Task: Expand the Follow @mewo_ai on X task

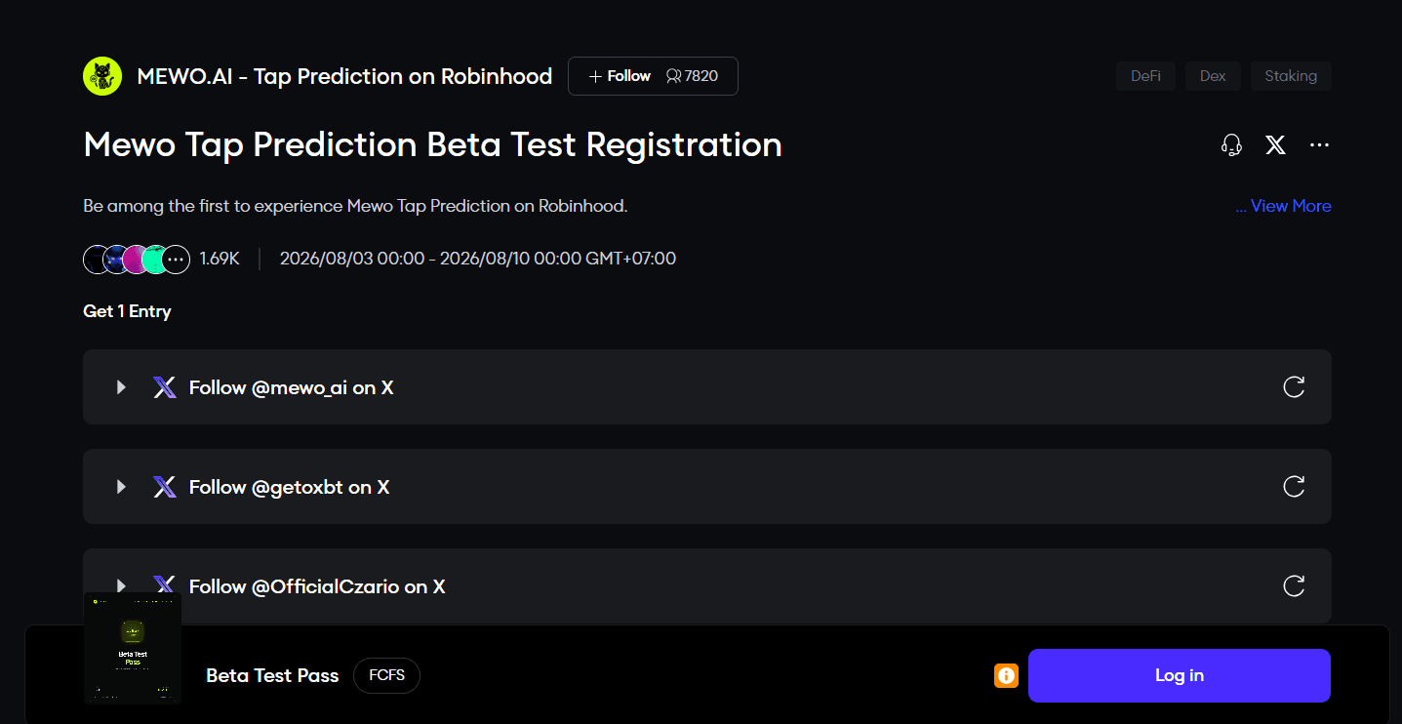Action: 121,387
